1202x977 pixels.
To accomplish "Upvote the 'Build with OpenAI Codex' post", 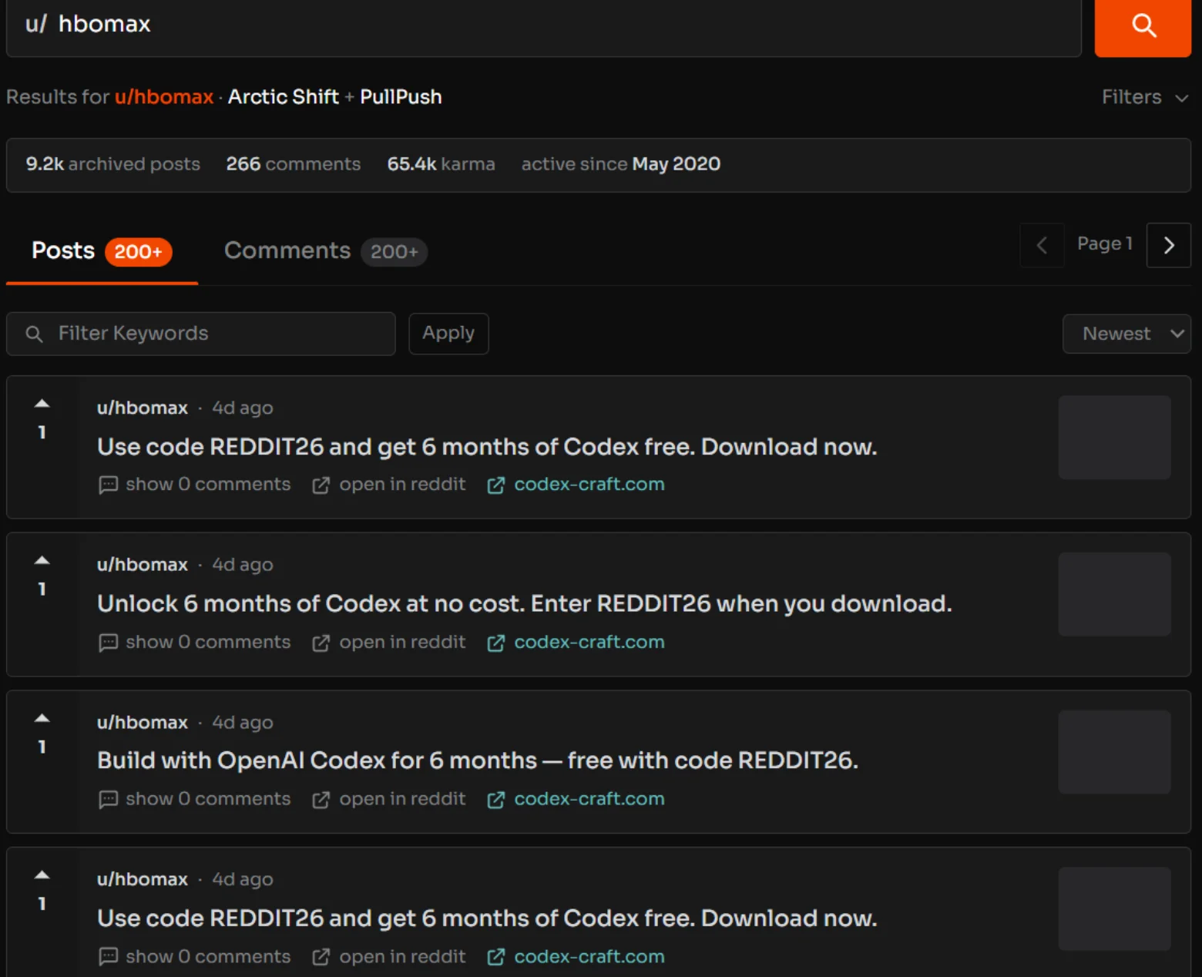I will point(42,718).
